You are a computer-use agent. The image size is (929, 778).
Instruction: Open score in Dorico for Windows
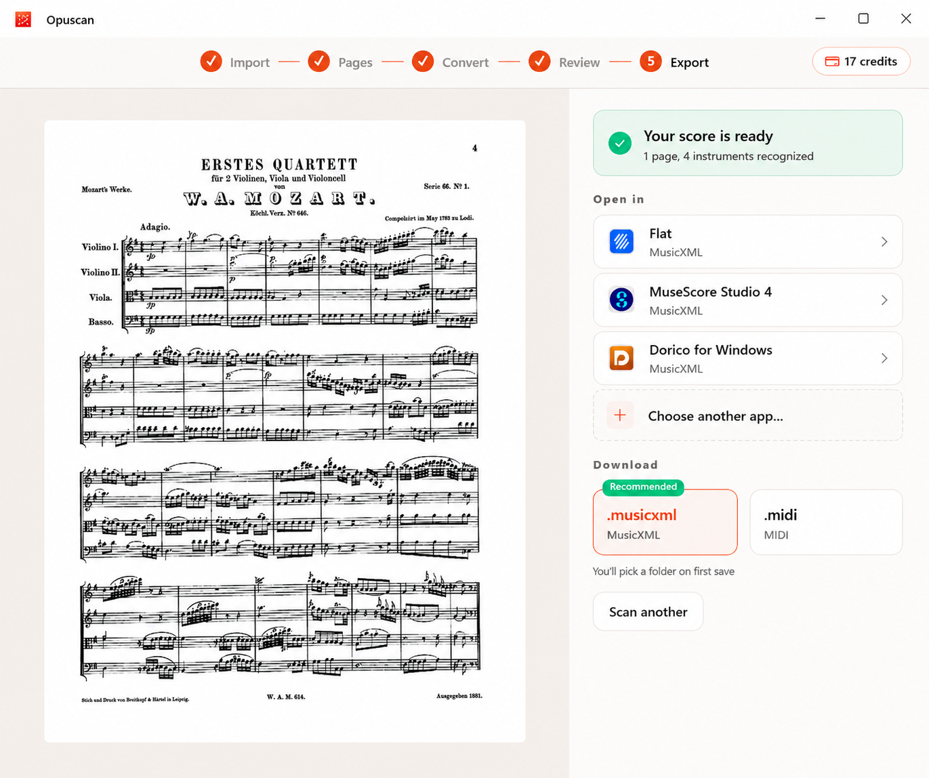[x=748, y=359]
